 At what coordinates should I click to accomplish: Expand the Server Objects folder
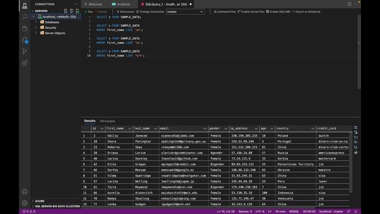(36, 33)
